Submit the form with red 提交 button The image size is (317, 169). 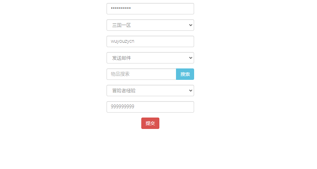pos(150,123)
